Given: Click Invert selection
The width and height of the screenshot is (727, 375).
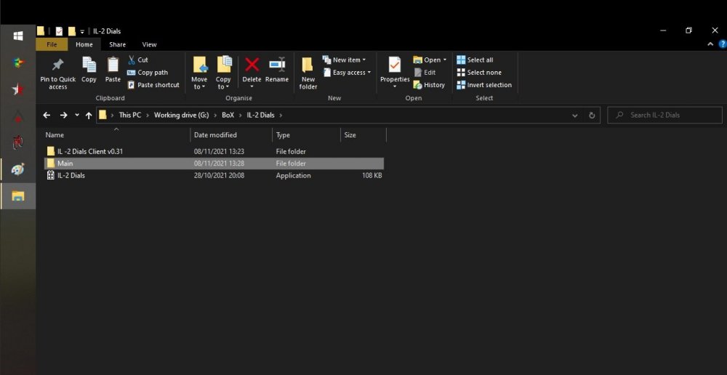Looking at the screenshot, I should (484, 85).
